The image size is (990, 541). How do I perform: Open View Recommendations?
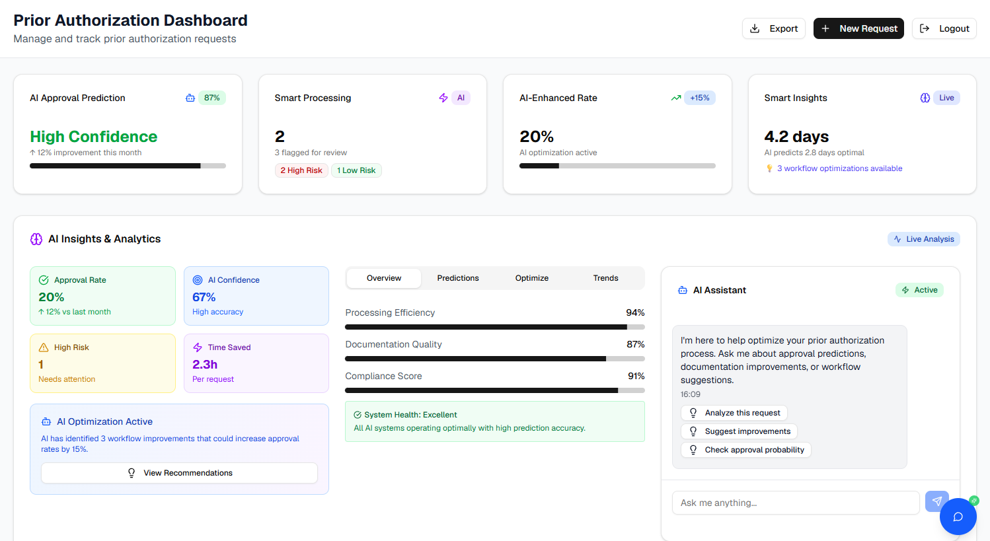click(x=179, y=473)
